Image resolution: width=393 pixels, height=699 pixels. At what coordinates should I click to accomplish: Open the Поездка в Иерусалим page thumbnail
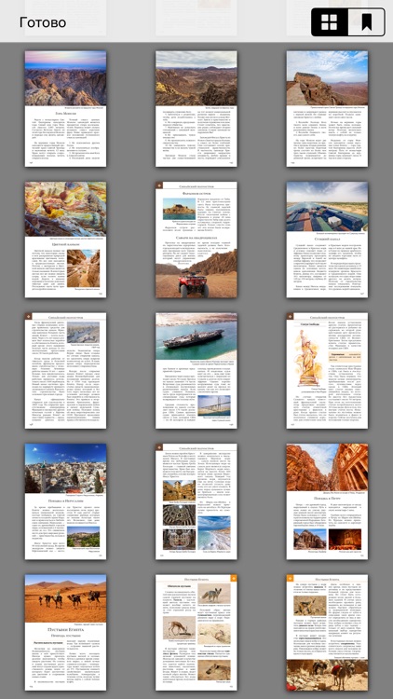(x=65, y=501)
